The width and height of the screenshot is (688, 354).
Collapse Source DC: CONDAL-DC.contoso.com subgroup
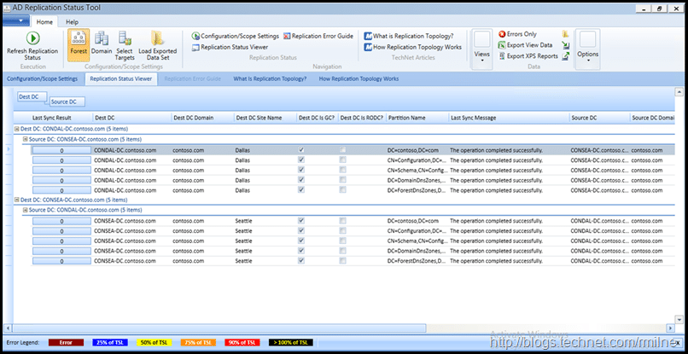tap(25, 210)
